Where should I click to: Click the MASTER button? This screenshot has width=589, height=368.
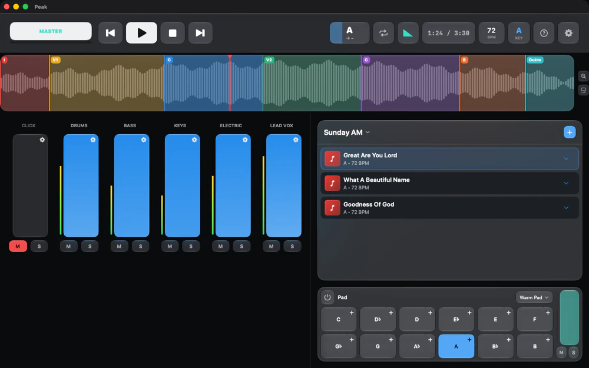coord(51,31)
